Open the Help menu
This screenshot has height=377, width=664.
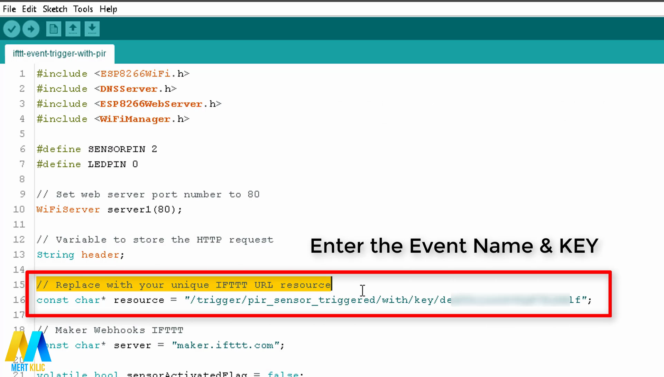(x=108, y=9)
